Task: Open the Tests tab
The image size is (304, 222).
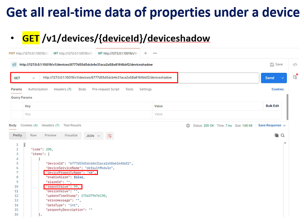Action: point(130,89)
